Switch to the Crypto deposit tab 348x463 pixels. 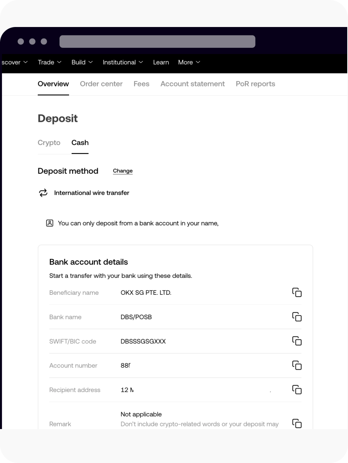point(49,143)
